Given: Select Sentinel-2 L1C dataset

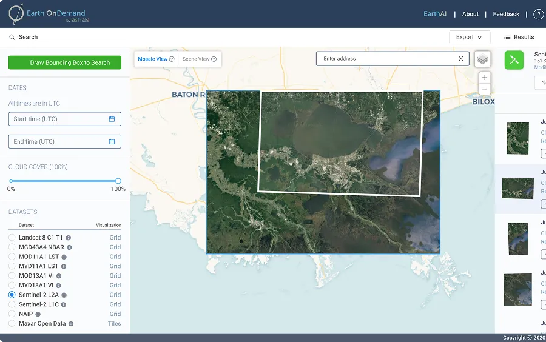Looking at the screenshot, I should [12, 304].
